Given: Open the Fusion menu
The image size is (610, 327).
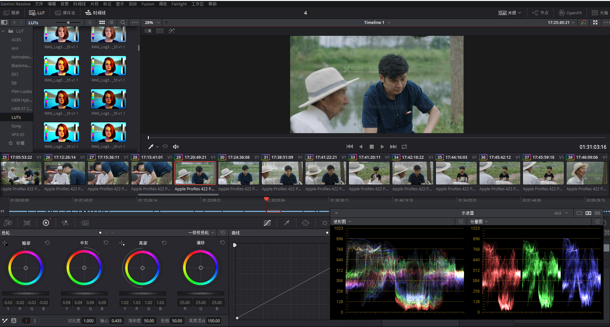Looking at the screenshot, I should [x=148, y=4].
